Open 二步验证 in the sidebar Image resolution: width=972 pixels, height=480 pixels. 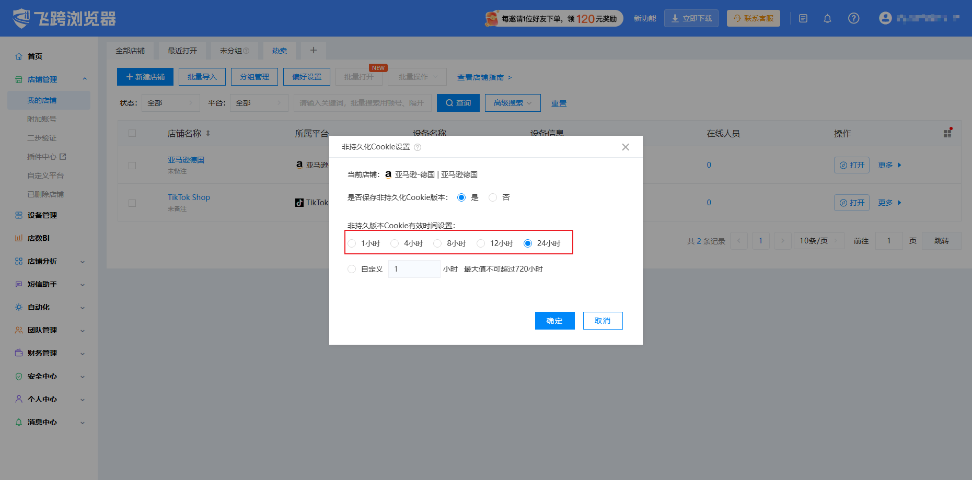coord(42,138)
